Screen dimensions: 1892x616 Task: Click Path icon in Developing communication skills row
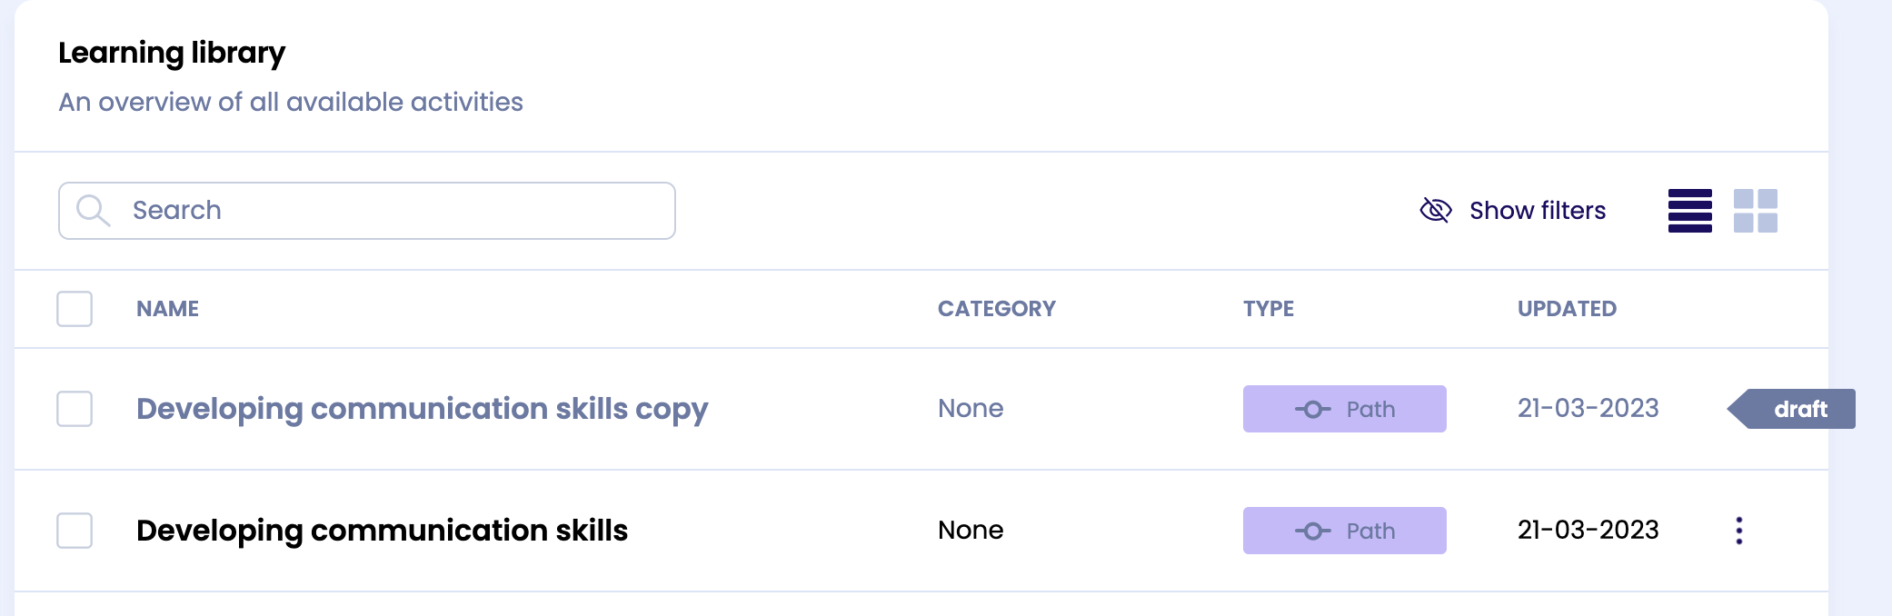coord(1312,532)
